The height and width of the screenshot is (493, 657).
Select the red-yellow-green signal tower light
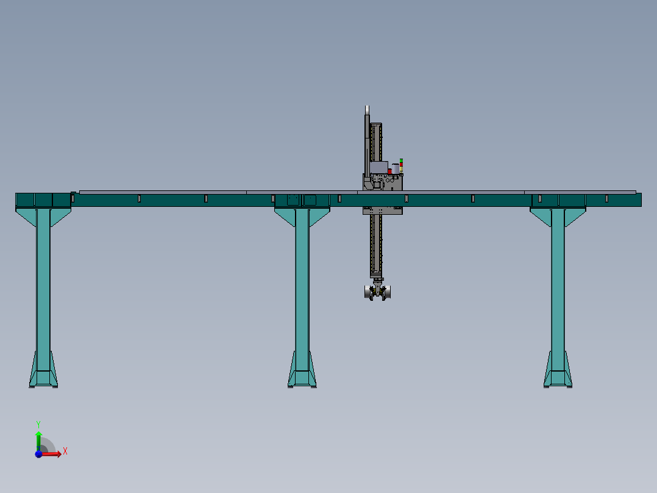[401, 166]
